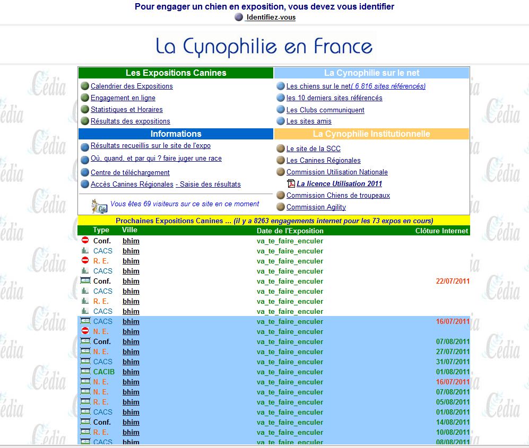Open les 10 derniers sites référencés

(334, 98)
